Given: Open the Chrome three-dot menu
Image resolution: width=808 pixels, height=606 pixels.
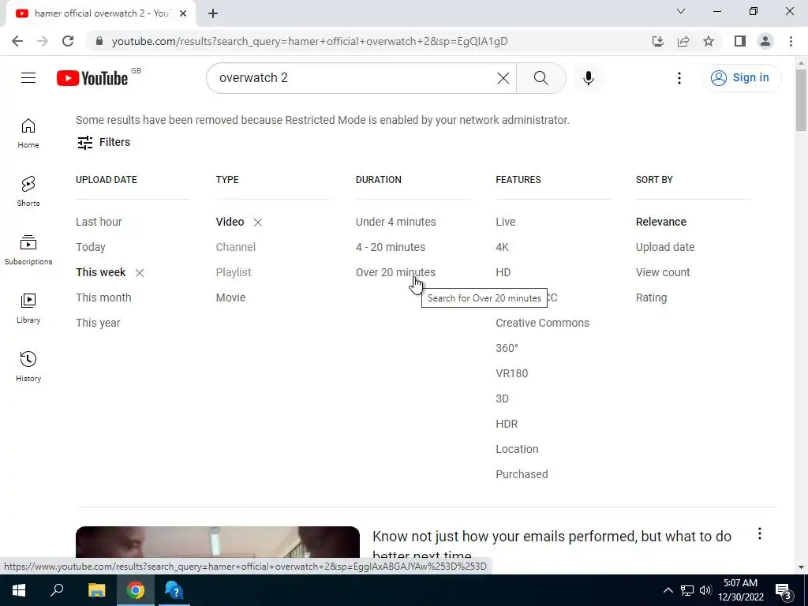Looking at the screenshot, I should 791,41.
